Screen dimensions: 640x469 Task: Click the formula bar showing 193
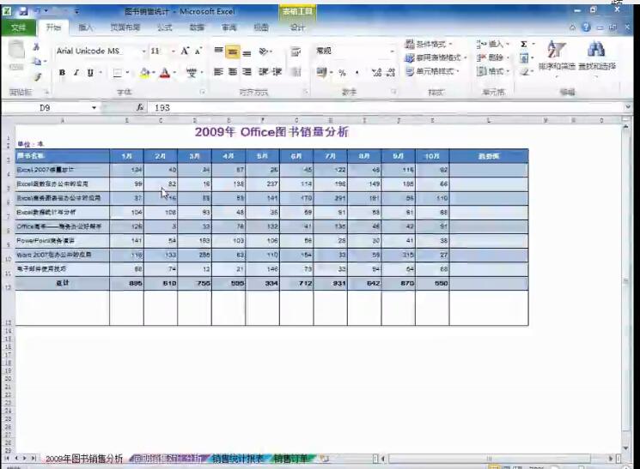click(385, 107)
